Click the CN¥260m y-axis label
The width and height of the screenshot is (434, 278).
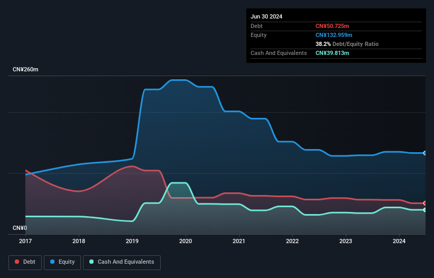point(25,69)
